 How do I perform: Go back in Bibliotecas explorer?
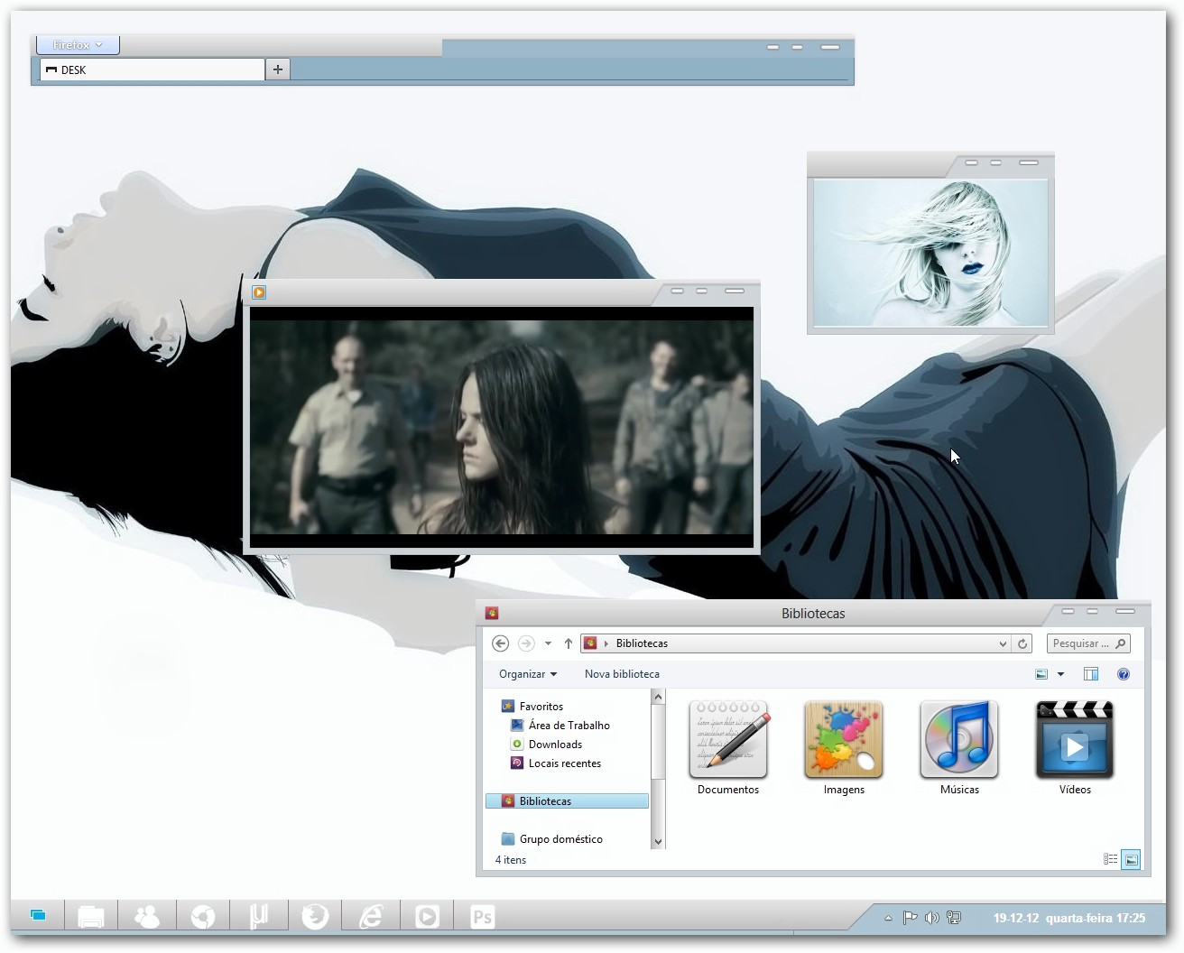[501, 643]
